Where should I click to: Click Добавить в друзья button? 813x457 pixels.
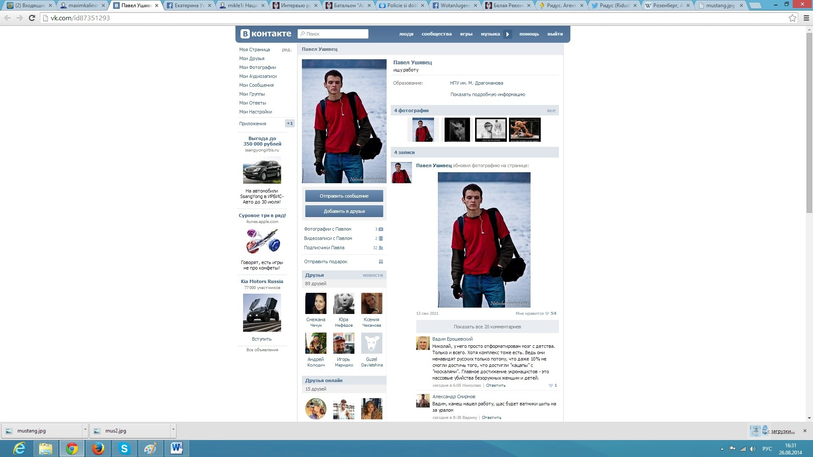[x=344, y=211]
